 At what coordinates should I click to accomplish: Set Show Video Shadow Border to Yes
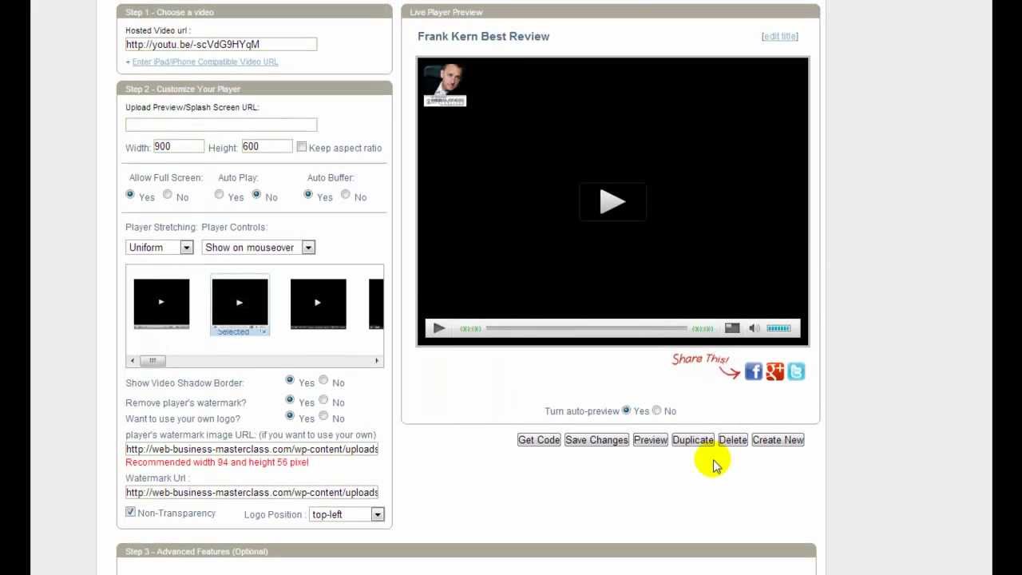point(290,380)
